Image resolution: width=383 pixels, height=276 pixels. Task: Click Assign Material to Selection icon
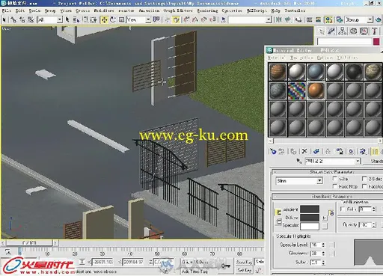(x=293, y=151)
